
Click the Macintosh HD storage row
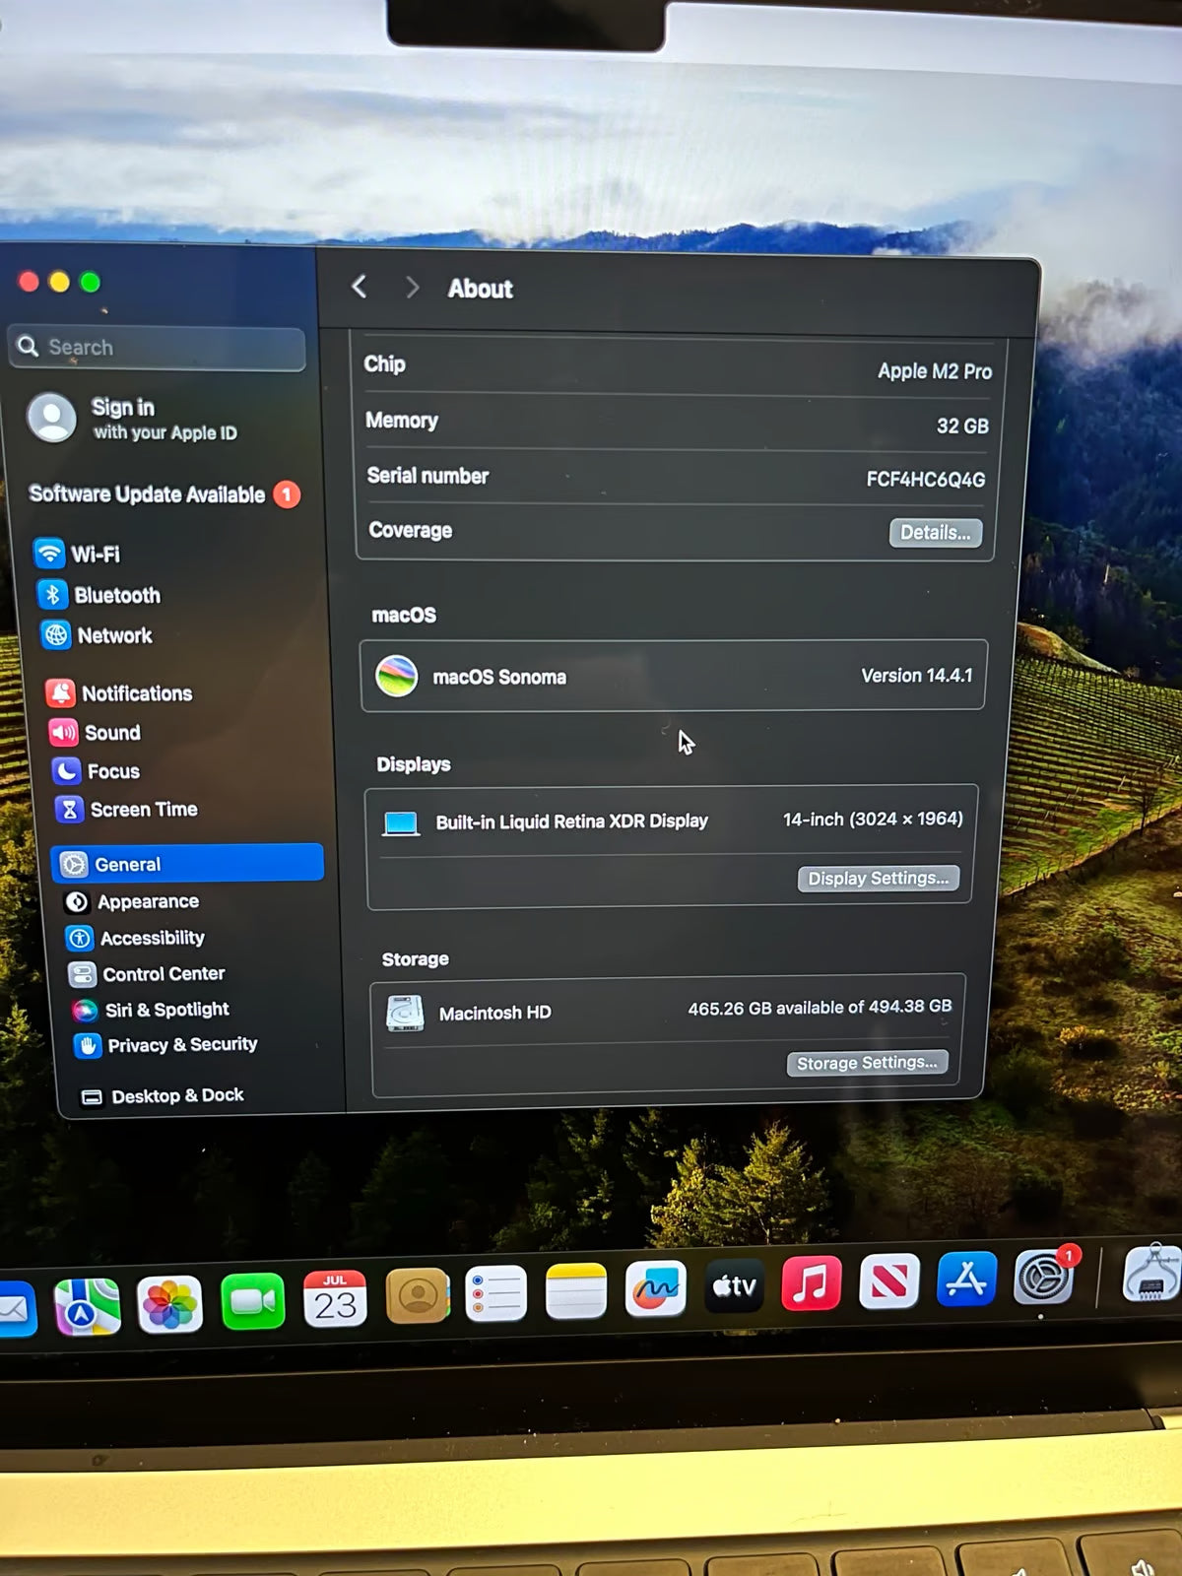point(668,1011)
